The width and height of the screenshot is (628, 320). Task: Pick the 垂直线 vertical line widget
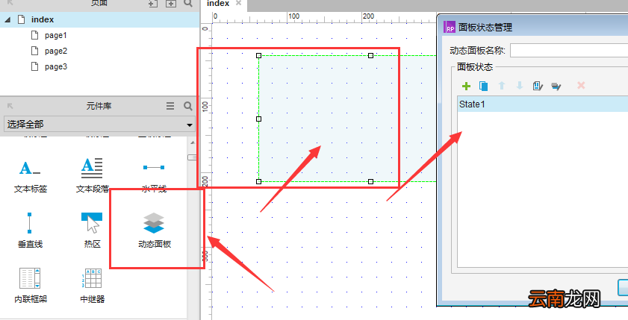coord(30,230)
